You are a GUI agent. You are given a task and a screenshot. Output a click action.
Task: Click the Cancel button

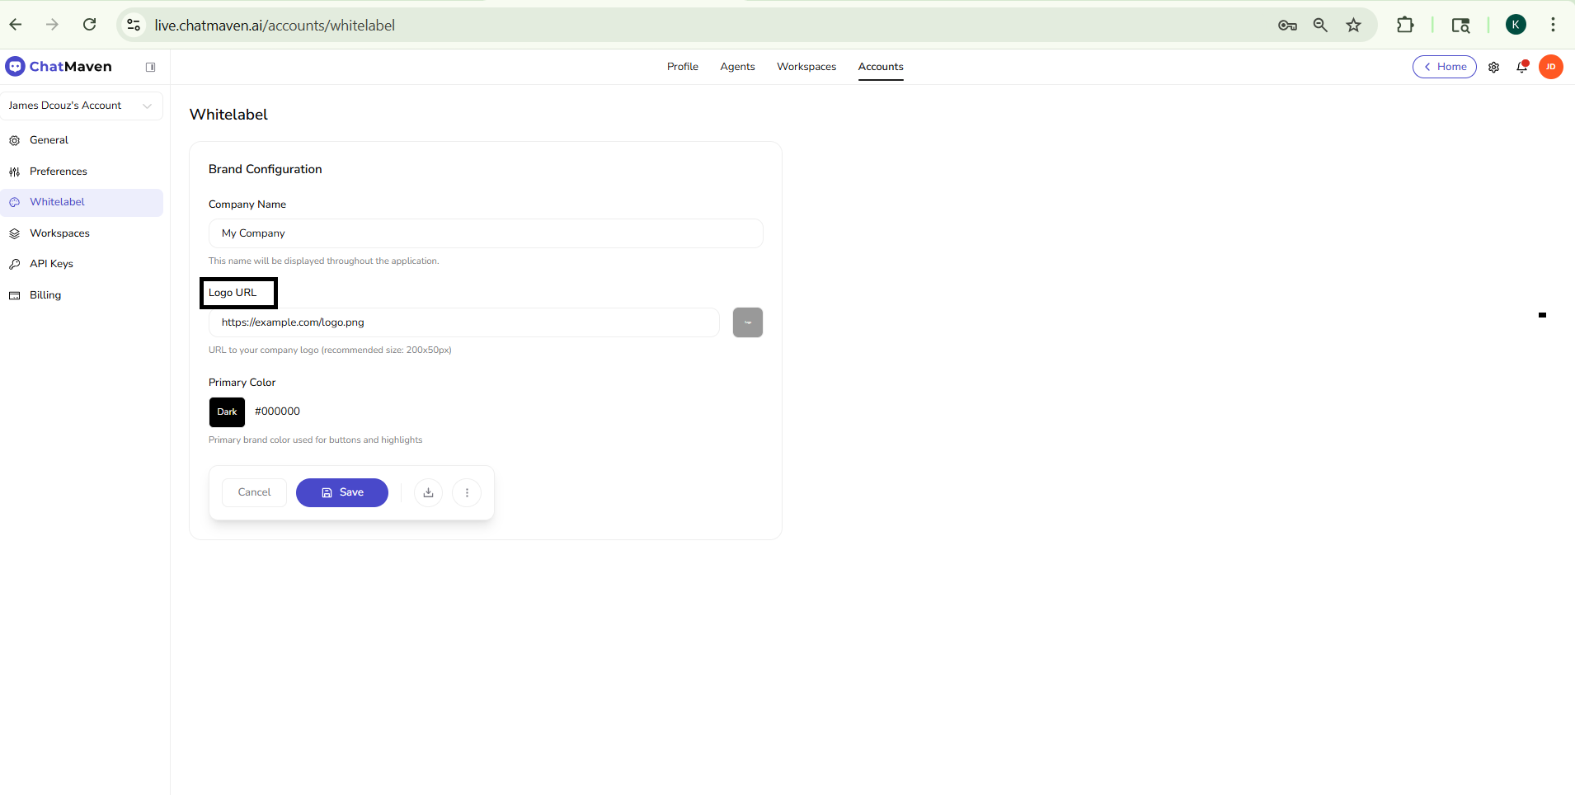coord(254,492)
